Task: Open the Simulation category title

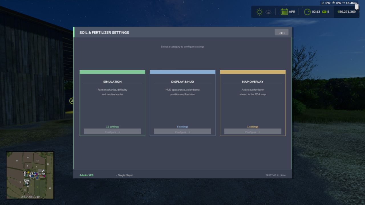Action: coord(112,82)
